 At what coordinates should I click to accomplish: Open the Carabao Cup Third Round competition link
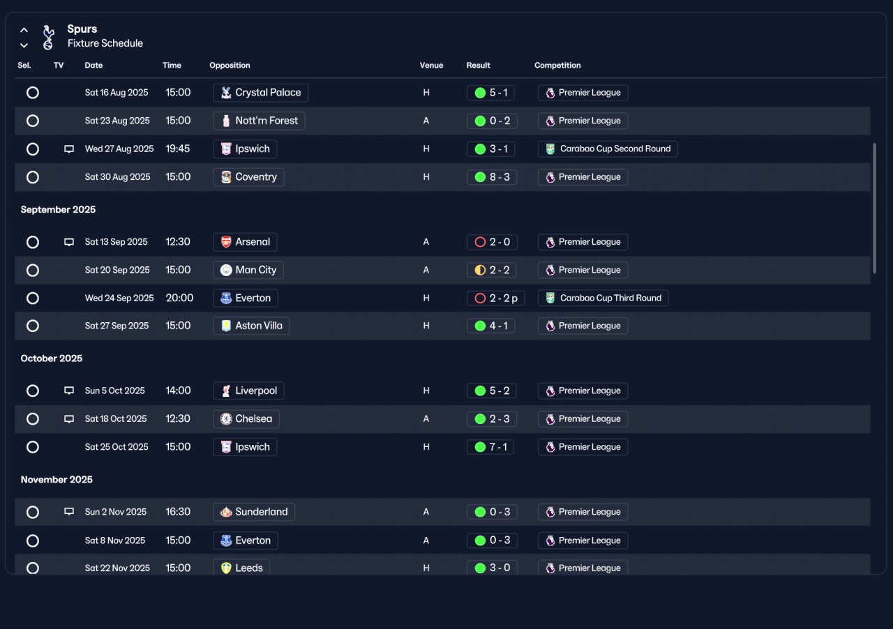coord(603,298)
